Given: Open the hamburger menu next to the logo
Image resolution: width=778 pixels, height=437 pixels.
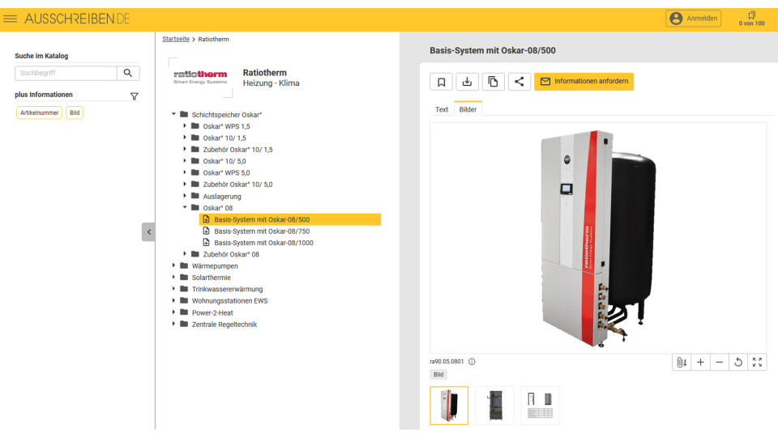Looking at the screenshot, I should coord(11,19).
